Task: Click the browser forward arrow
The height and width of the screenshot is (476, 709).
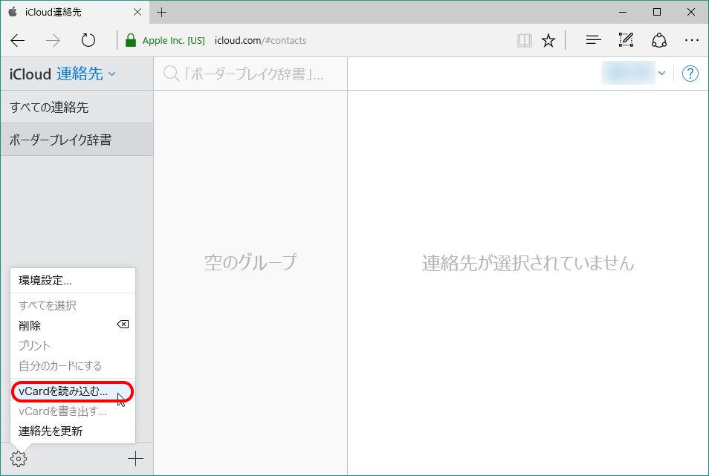Action: click(53, 41)
